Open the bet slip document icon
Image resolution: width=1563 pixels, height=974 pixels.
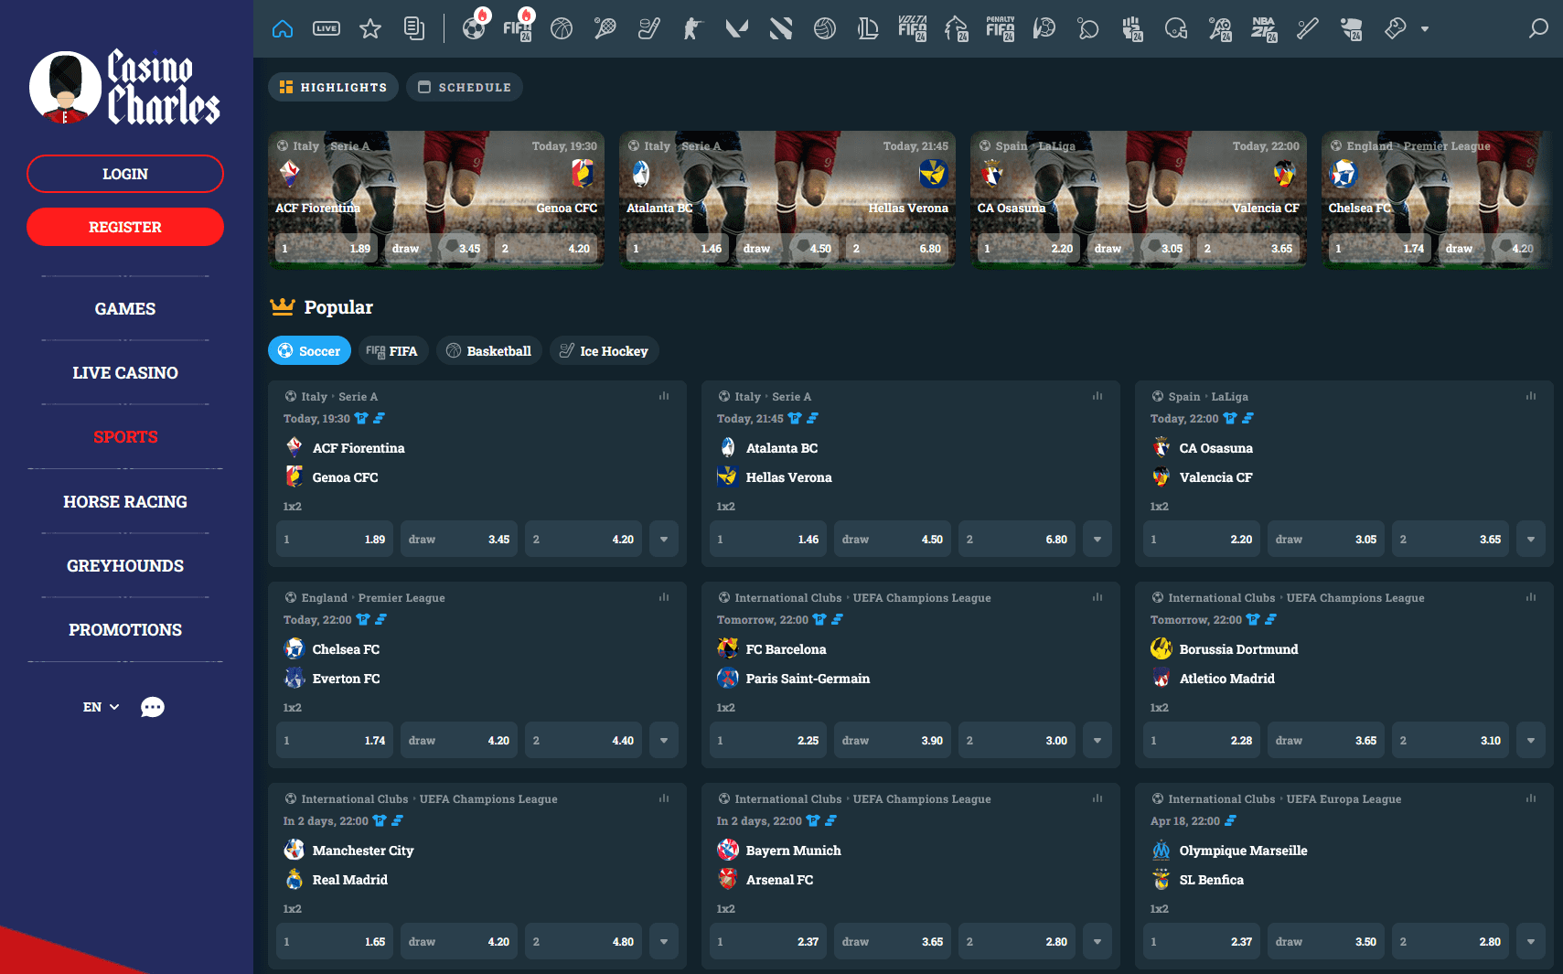(x=414, y=29)
